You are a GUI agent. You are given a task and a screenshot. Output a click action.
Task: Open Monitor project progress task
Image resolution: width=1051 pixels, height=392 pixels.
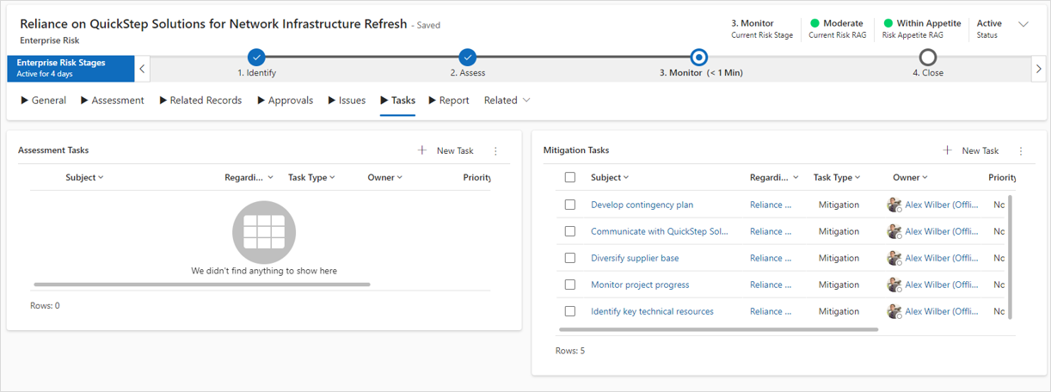coord(640,285)
